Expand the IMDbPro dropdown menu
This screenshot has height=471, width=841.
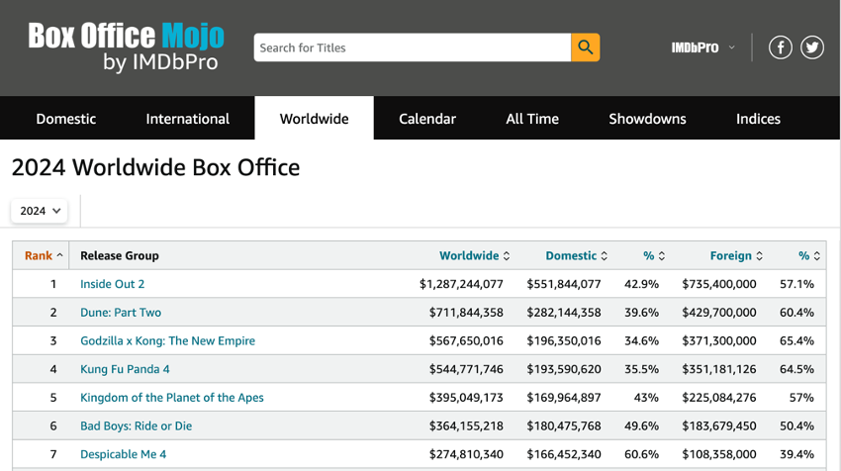[x=702, y=47]
